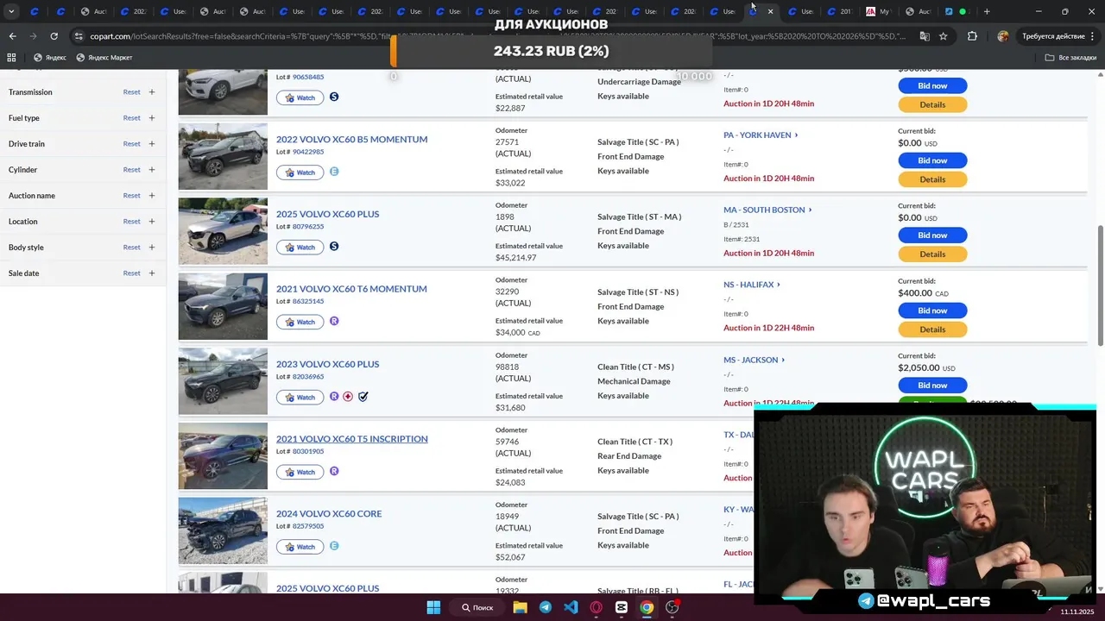This screenshot has height=621, width=1105.
Task: Open the 2021 VOLVO XC60 T5 INSCRIPTION listing
Action: [x=351, y=438]
